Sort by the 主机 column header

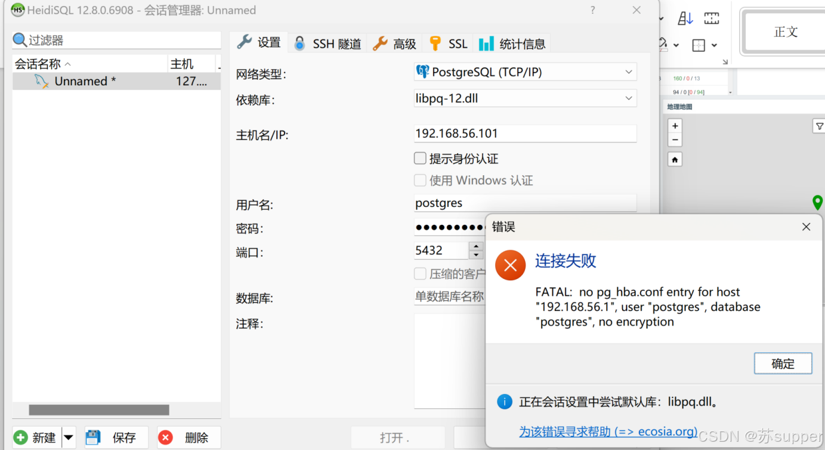pos(191,64)
